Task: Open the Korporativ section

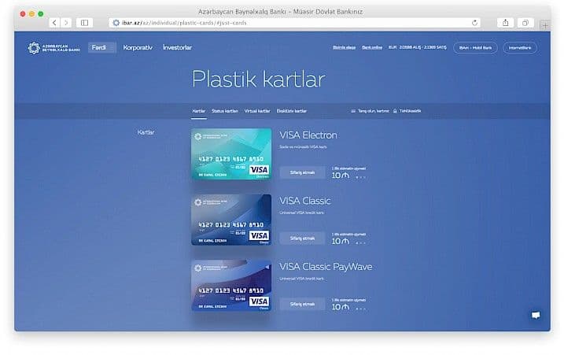Action: coord(138,47)
